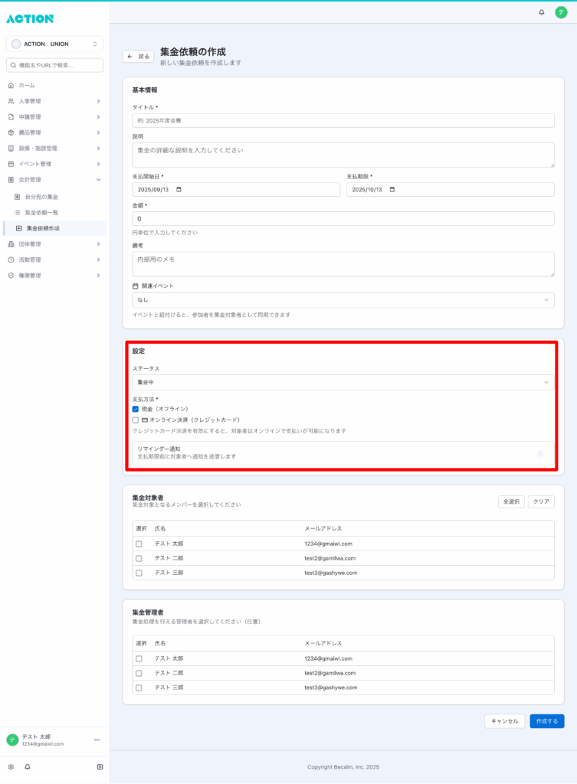Image resolution: width=577 pixels, height=784 pixels.
Task: Open 集金依頼一覧 in the sidebar
Action: [47, 212]
